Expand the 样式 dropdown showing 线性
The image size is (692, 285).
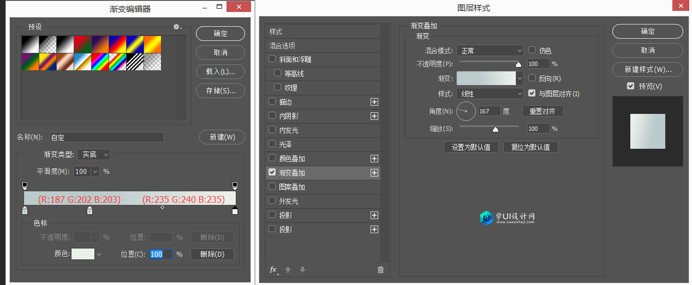(x=490, y=94)
